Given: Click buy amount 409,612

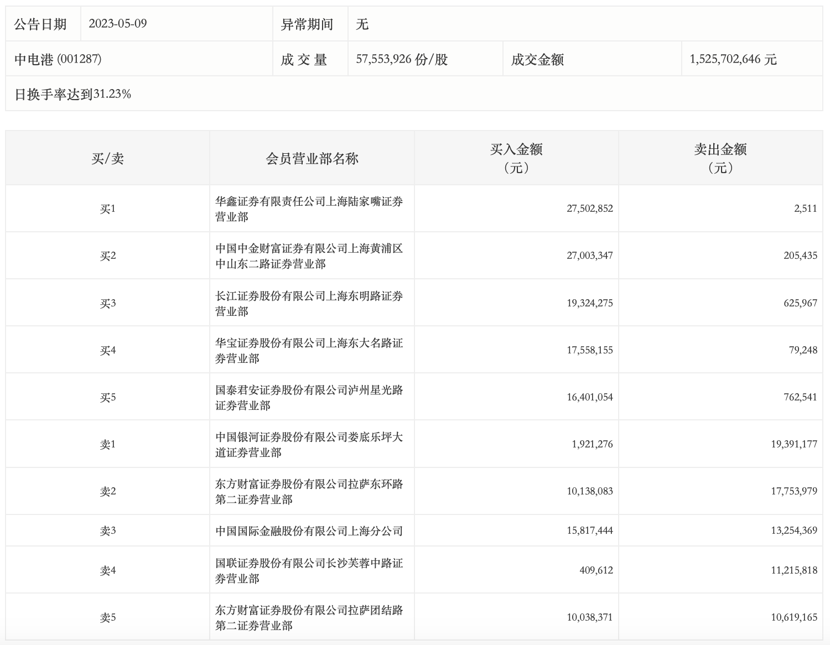Looking at the screenshot, I should pyautogui.click(x=597, y=570).
